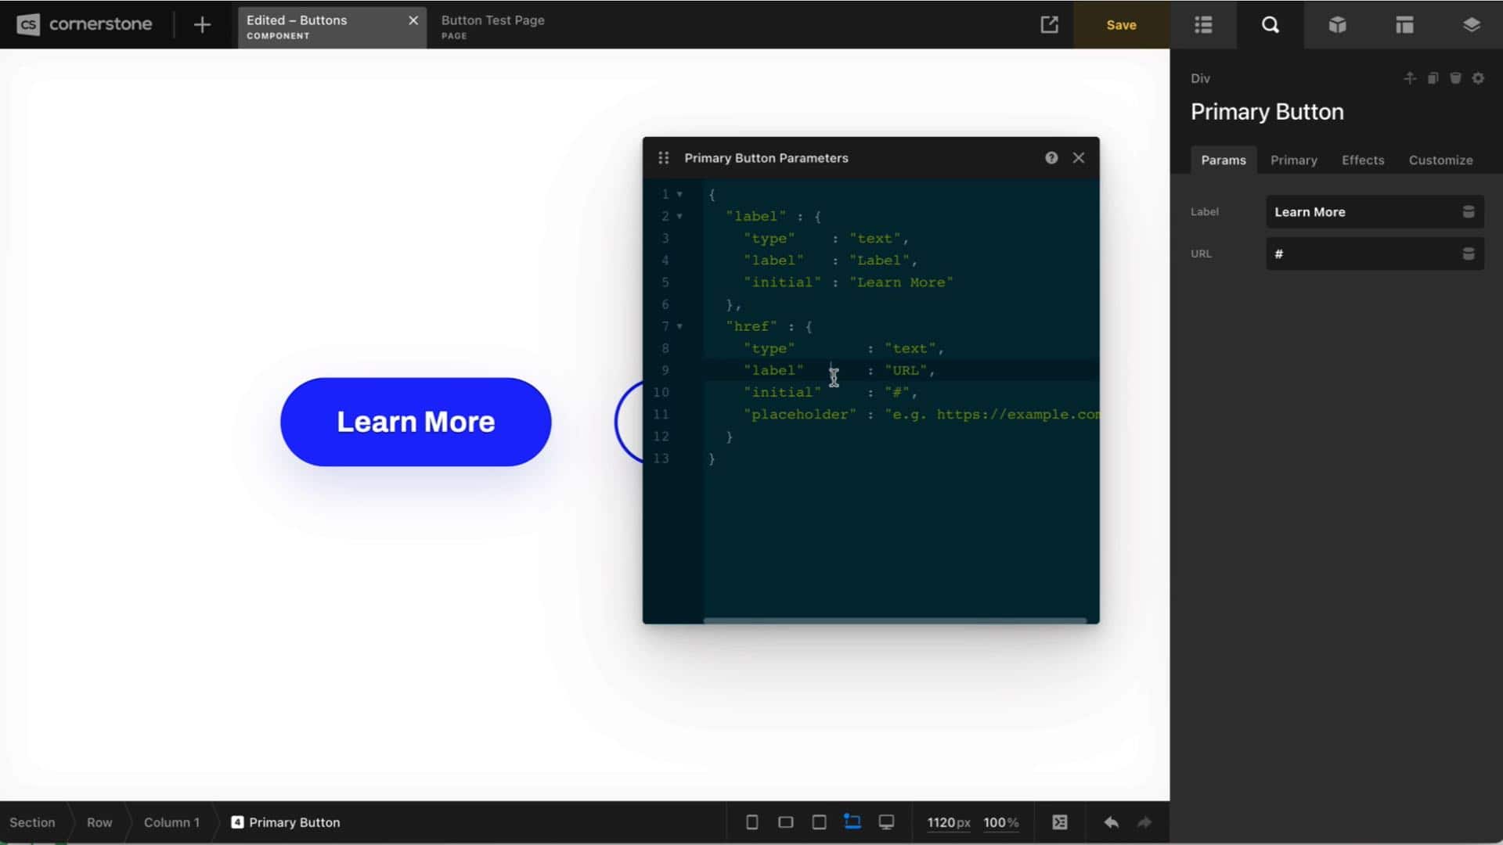Click the horizontal scrollbar in parameters editor

click(x=894, y=620)
